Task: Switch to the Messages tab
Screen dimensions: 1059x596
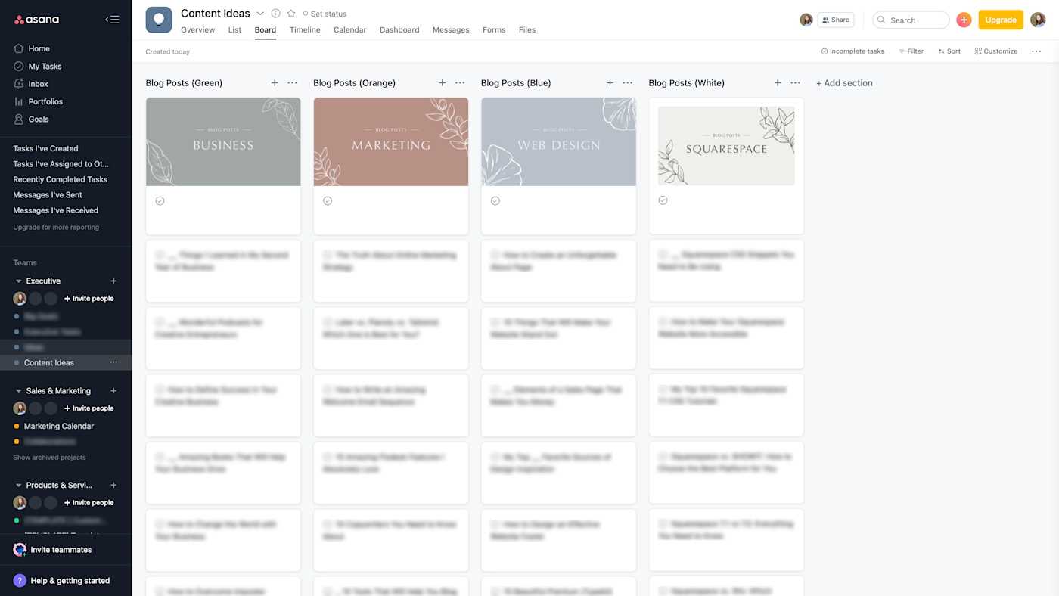Action: (451, 30)
